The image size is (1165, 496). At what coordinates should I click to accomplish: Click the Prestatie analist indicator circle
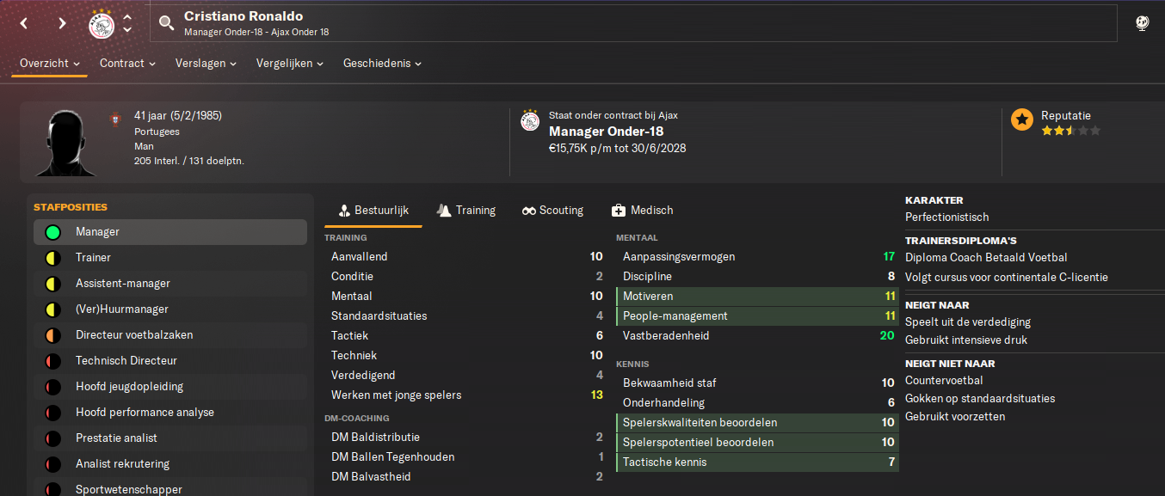[x=52, y=438]
